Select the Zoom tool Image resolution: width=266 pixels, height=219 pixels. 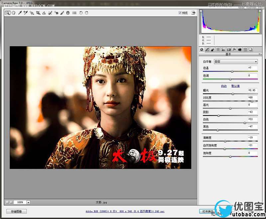[7, 13]
